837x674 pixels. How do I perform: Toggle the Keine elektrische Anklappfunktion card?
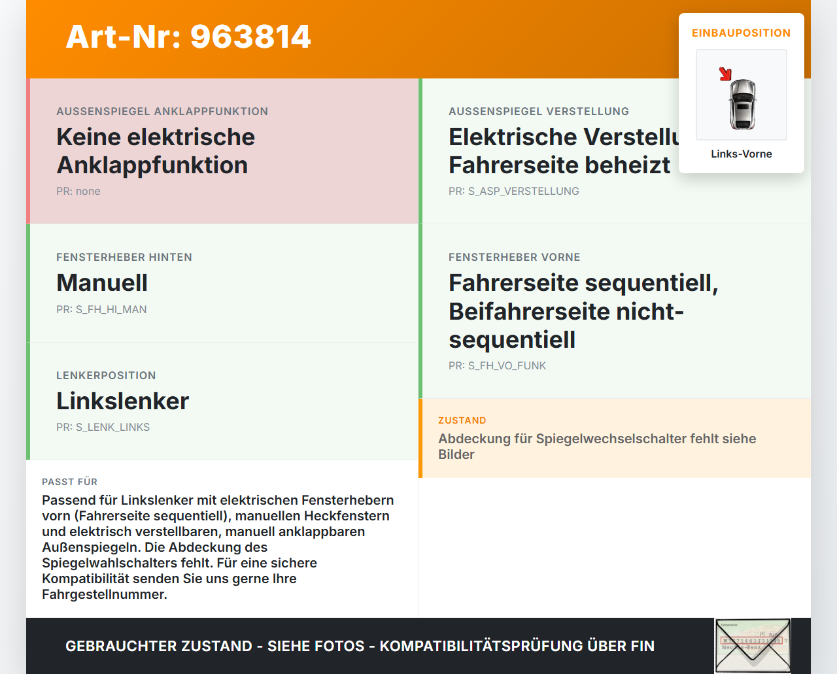pos(222,150)
